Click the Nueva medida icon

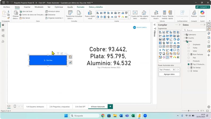[x=165, y=13]
